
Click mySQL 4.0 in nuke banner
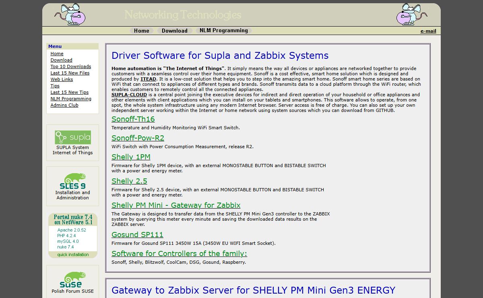pos(68,242)
